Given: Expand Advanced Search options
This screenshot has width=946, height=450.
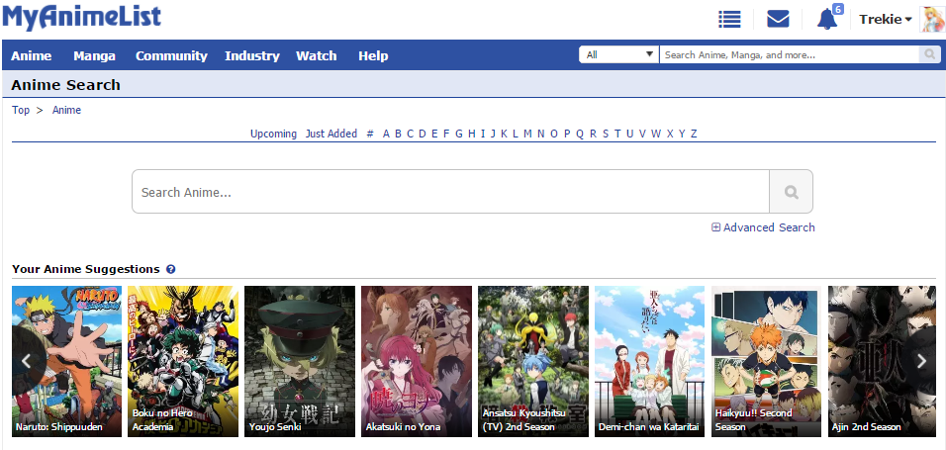Looking at the screenshot, I should 763,227.
